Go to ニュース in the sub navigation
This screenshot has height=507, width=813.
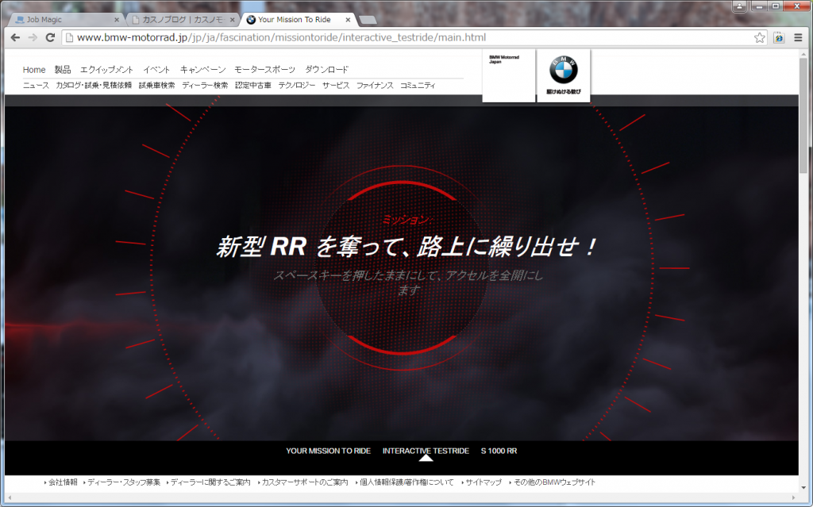coord(36,86)
